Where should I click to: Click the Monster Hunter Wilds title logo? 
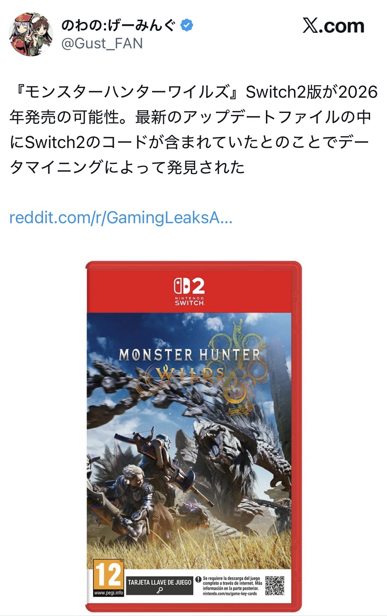[x=189, y=364]
